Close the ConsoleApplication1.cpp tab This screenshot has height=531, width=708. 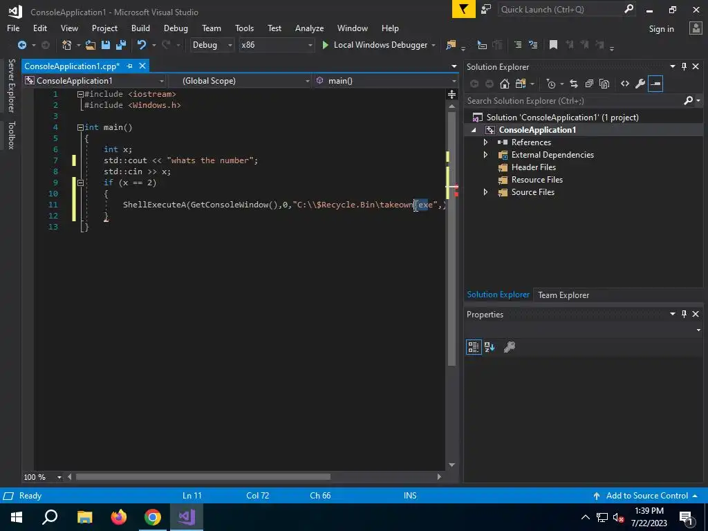[142, 66]
